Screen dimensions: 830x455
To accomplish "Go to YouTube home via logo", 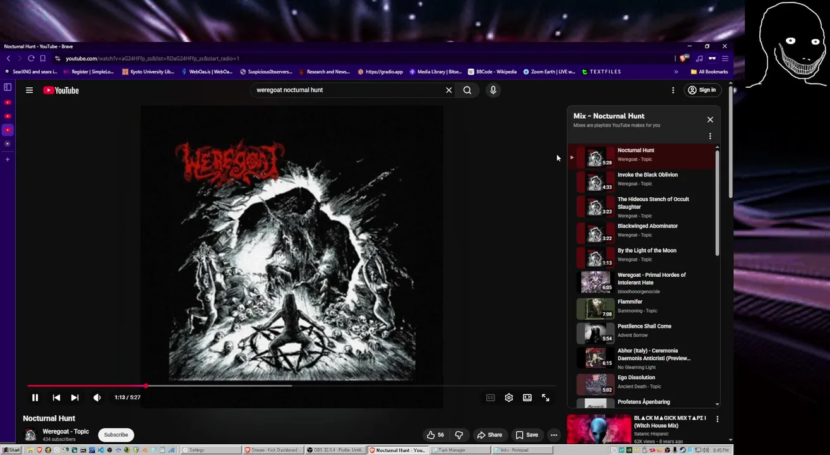I will 61,90.
